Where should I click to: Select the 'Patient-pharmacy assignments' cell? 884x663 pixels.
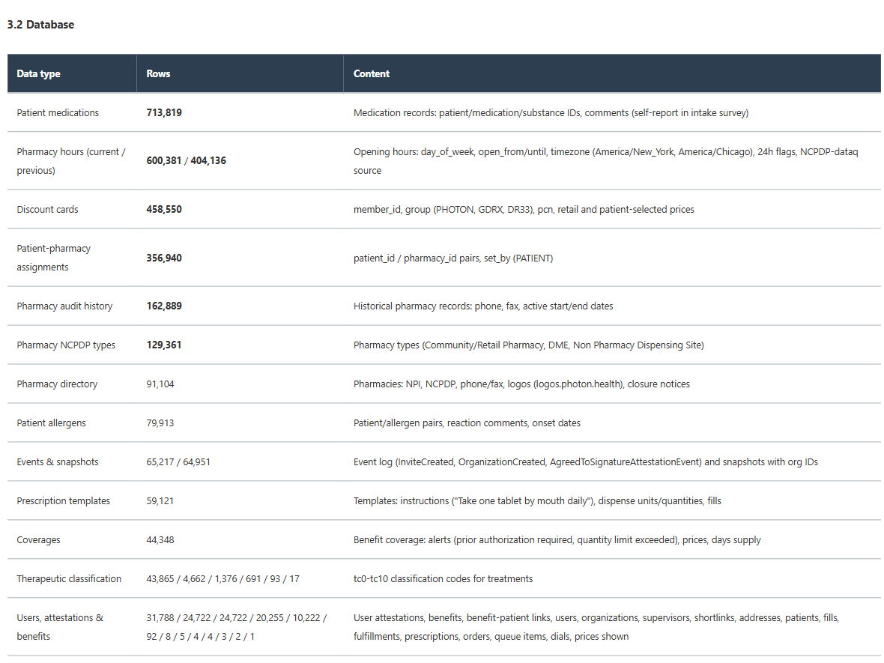coord(53,258)
